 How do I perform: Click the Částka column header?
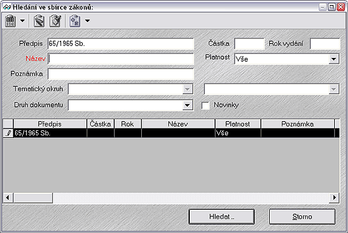[x=100, y=124]
